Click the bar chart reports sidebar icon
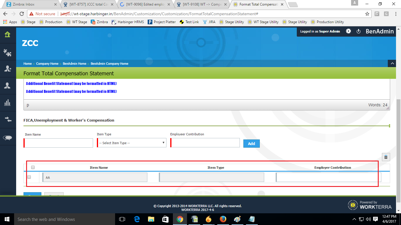 pos(8,103)
